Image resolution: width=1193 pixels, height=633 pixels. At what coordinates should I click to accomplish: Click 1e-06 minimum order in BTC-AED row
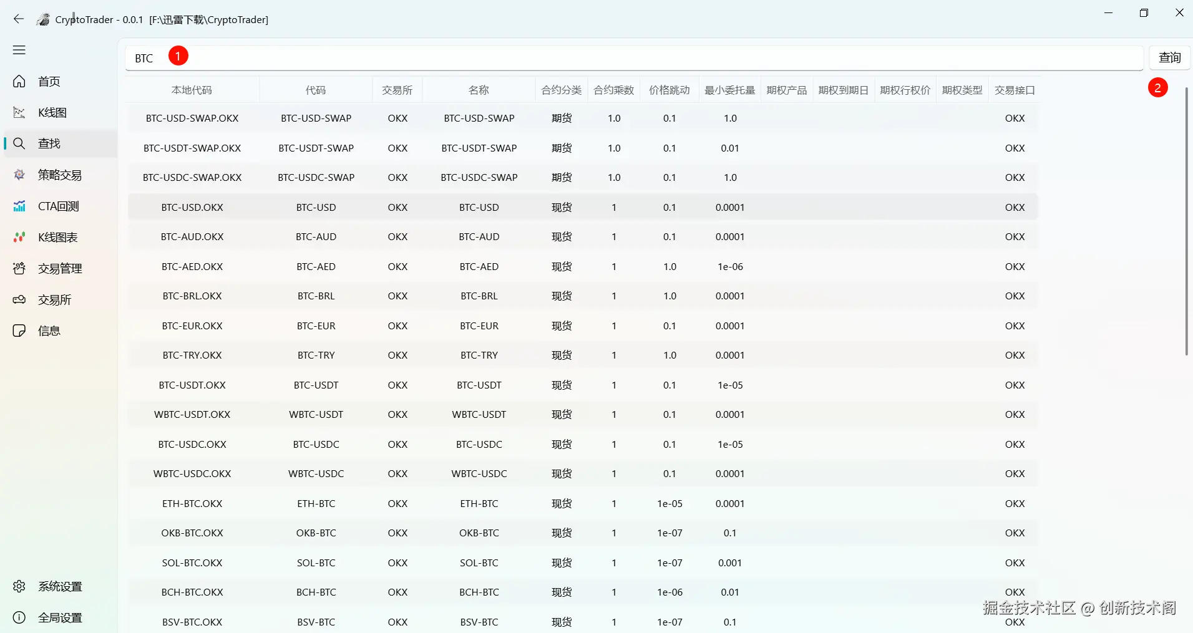pyautogui.click(x=730, y=267)
